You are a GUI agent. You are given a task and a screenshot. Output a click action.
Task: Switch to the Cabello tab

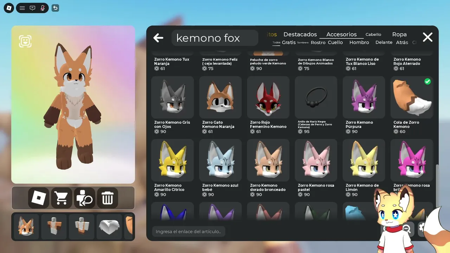[373, 34]
